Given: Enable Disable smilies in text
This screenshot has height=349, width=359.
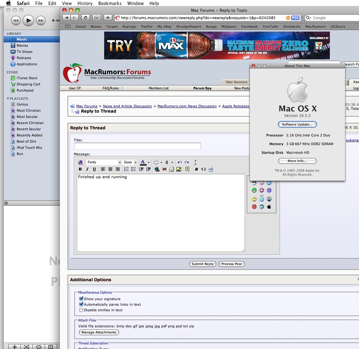Looking at the screenshot, I should [x=81, y=310].
